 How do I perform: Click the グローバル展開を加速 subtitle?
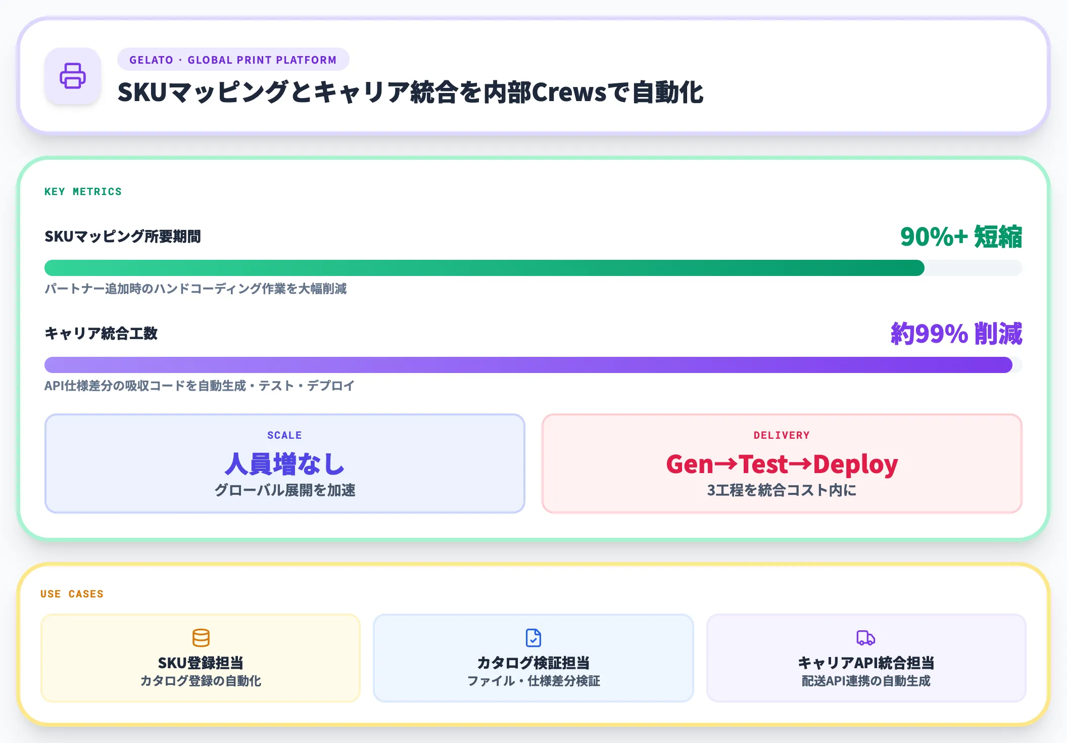tap(285, 490)
